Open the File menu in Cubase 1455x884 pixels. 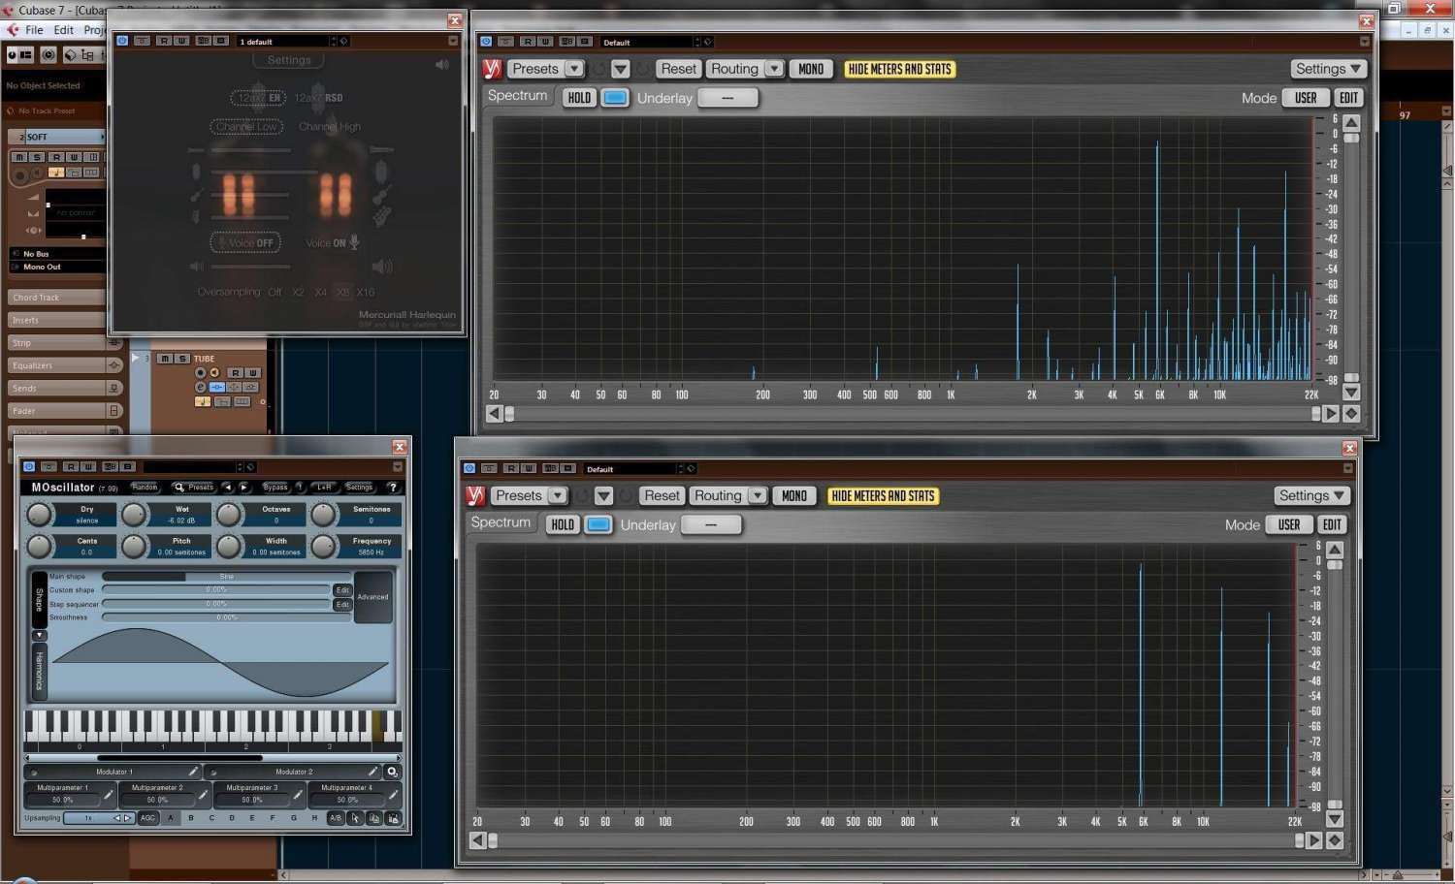pos(34,30)
